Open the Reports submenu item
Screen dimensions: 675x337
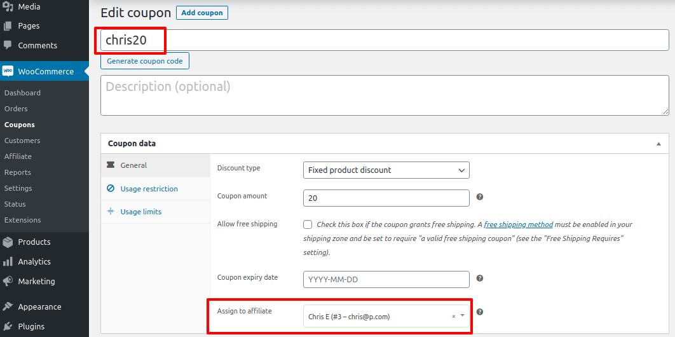[18, 172]
